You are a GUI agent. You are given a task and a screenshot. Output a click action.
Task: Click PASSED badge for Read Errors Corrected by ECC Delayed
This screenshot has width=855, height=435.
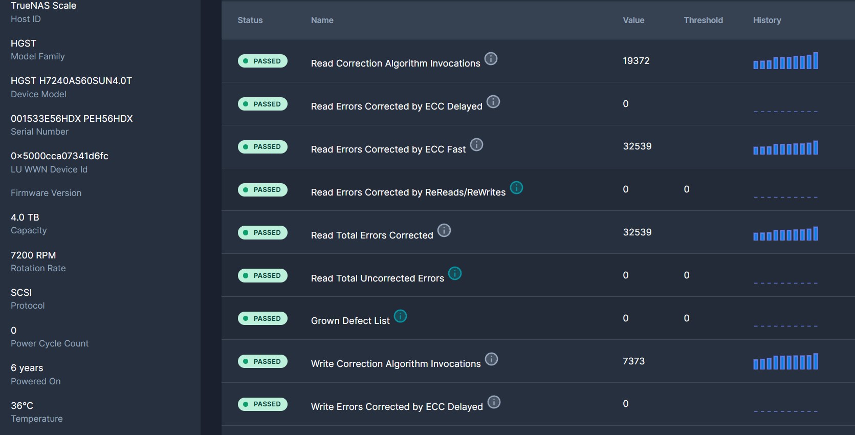click(x=262, y=104)
